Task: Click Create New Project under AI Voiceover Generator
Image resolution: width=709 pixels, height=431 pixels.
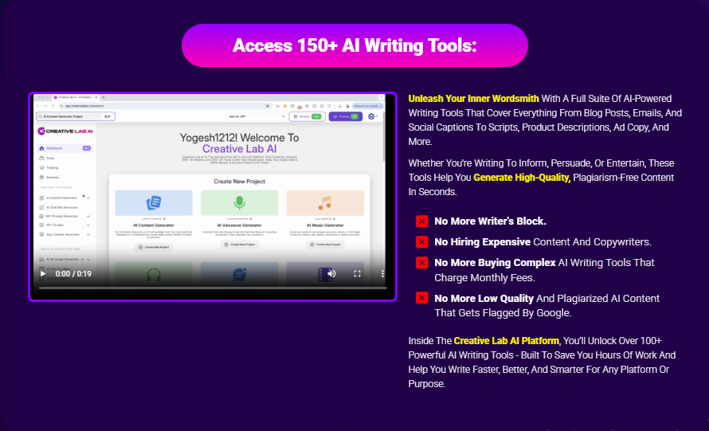Action: 240,245
